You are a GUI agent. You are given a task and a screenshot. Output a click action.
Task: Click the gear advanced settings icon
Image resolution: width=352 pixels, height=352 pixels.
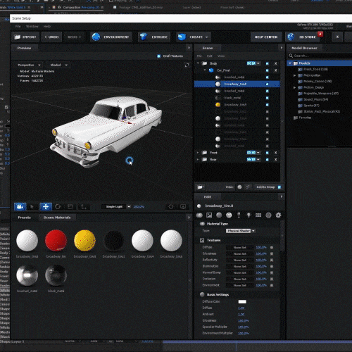[x=278, y=215]
